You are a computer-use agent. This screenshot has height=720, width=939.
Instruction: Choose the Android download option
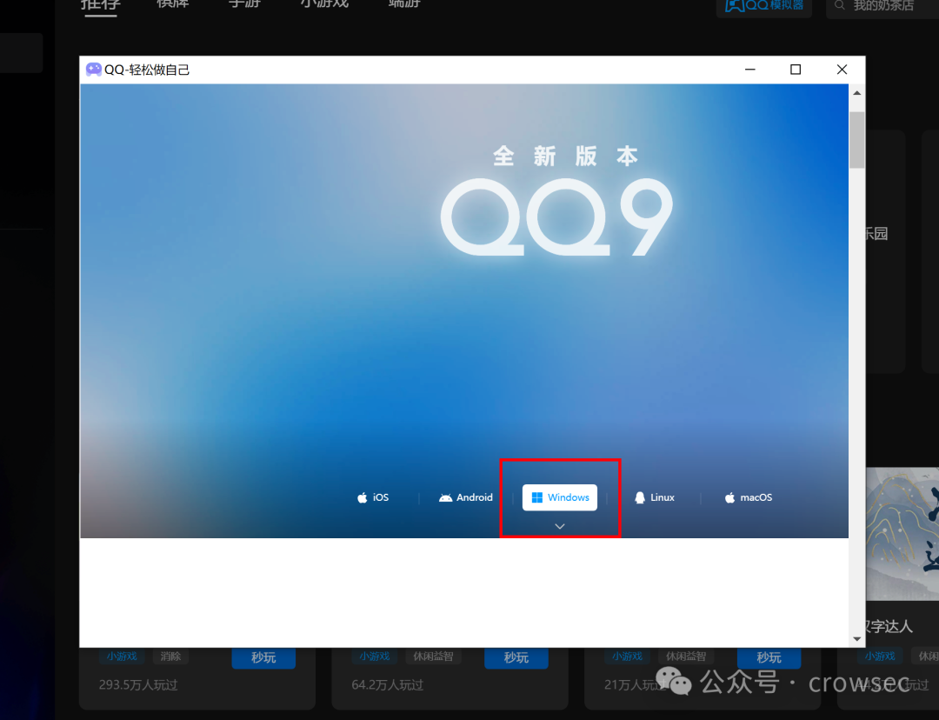(466, 497)
